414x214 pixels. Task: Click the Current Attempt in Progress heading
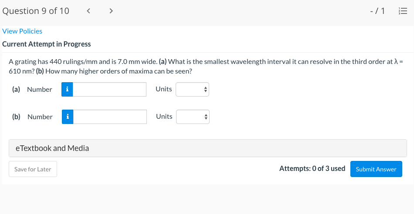click(x=47, y=44)
